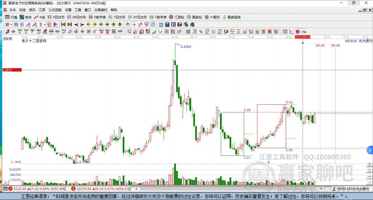373x200 pixels.
Task: Step back with the black left-arrow icon
Action: click(x=76, y=24)
